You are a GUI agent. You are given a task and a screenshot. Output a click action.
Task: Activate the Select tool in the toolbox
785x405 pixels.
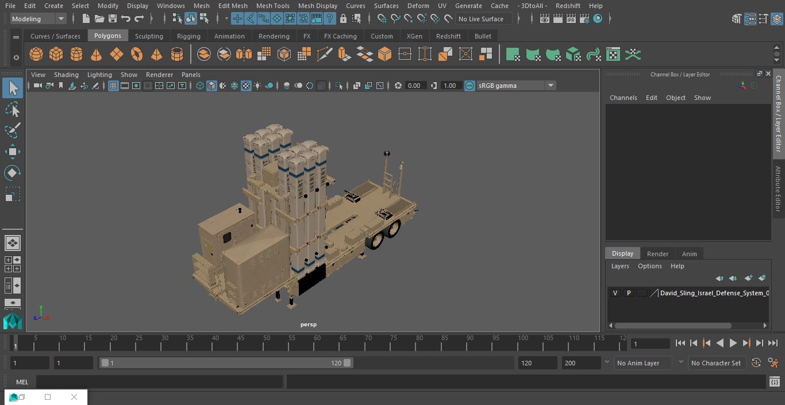coord(13,88)
